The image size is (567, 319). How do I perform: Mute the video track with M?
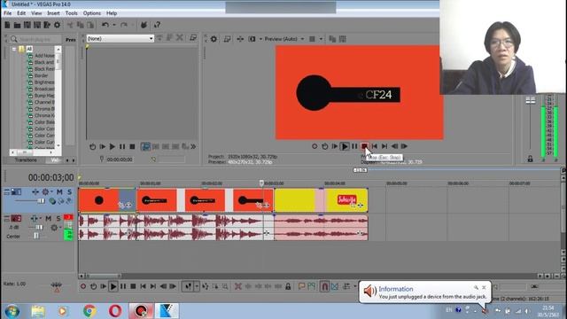[59, 191]
